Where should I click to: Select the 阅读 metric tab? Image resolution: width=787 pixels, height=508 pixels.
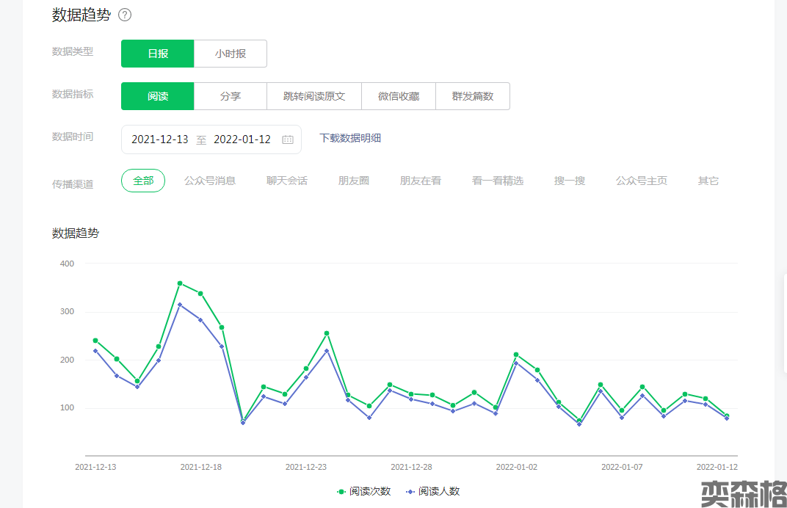158,96
